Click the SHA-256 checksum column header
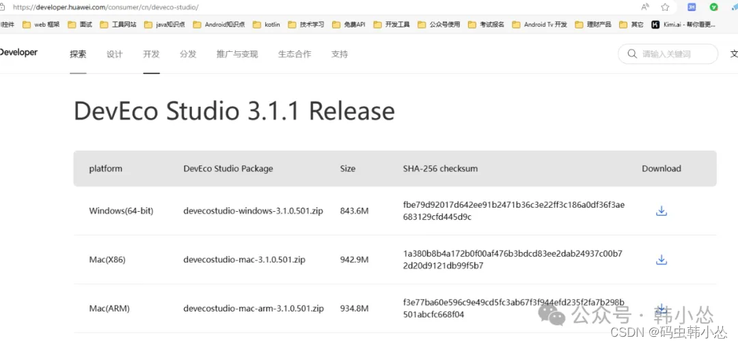738x345 pixels. click(x=440, y=169)
